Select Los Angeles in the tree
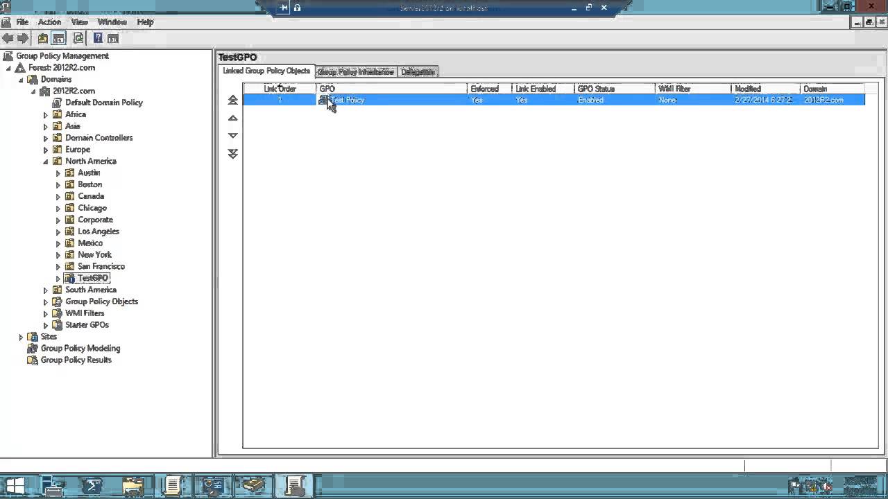Viewport: 888px width, 499px height. click(x=99, y=231)
